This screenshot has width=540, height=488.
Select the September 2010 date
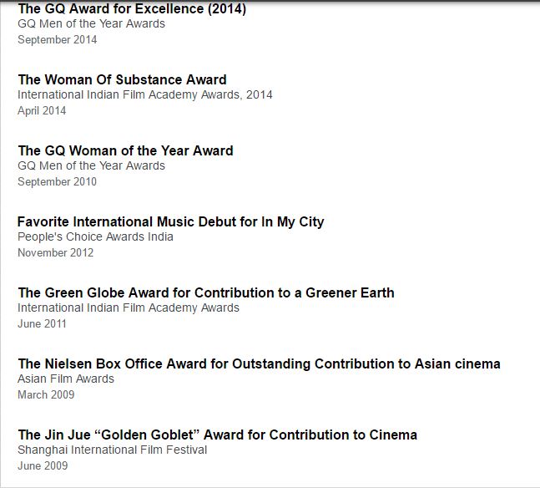pyautogui.click(x=57, y=182)
